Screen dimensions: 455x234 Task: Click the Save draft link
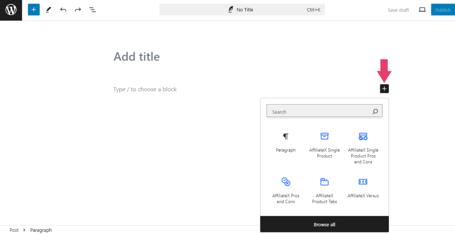click(398, 10)
